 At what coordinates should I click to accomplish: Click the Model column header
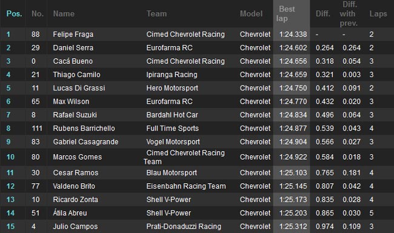[251, 13]
